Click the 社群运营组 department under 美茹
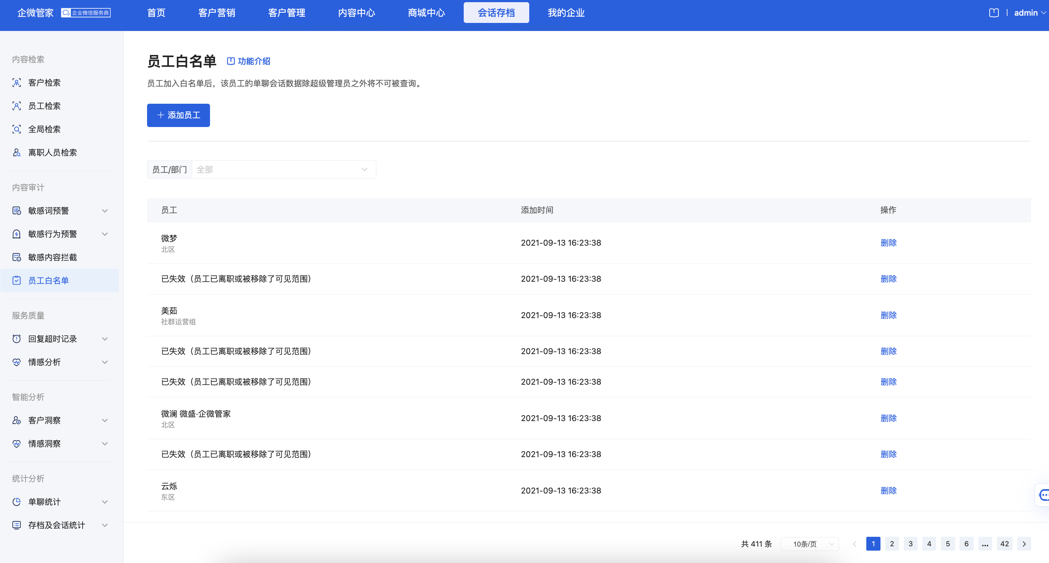The image size is (1049, 563). [178, 322]
